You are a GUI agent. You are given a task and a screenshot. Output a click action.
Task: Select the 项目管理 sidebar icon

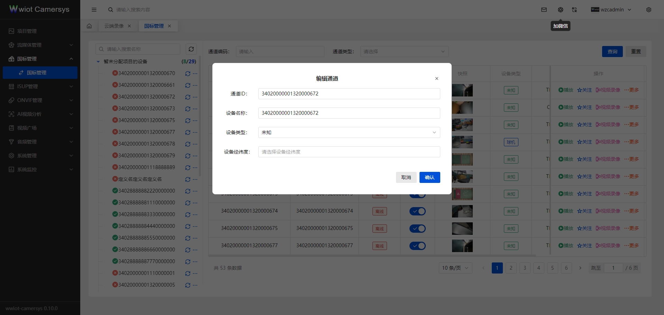coord(11,31)
